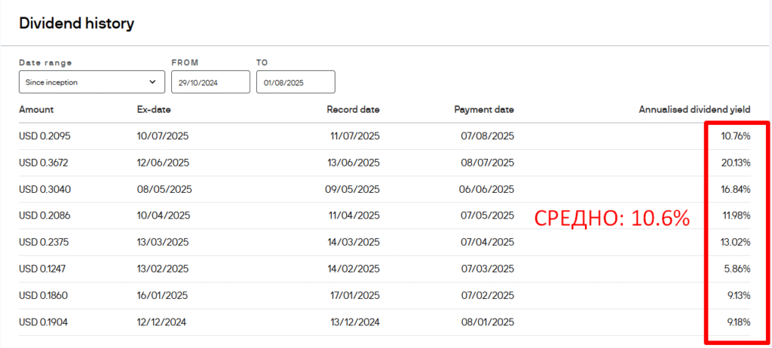Click the 11.98% yield value
Screen dimensions: 772x348
[737, 216]
